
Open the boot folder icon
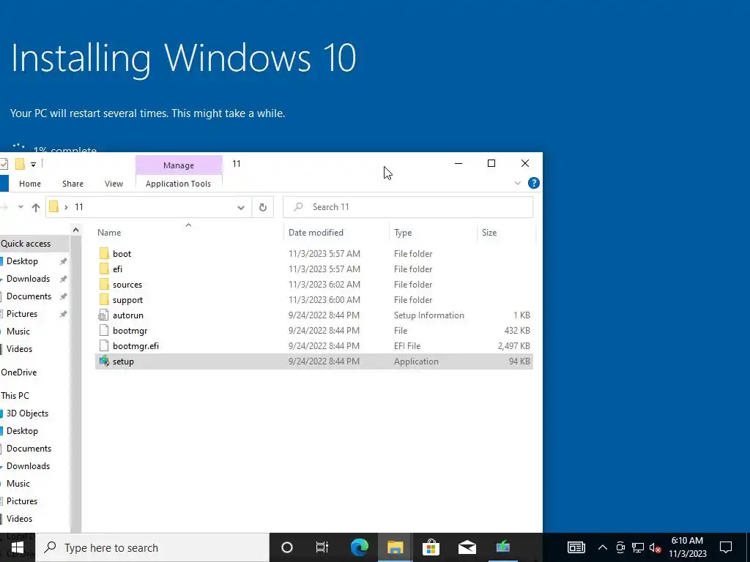point(104,253)
